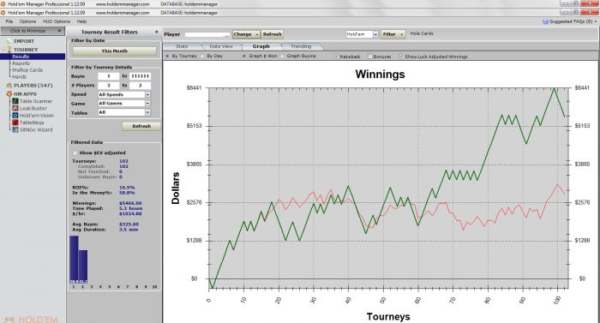
Task: Open the HUD Options menu
Action: [57, 21]
